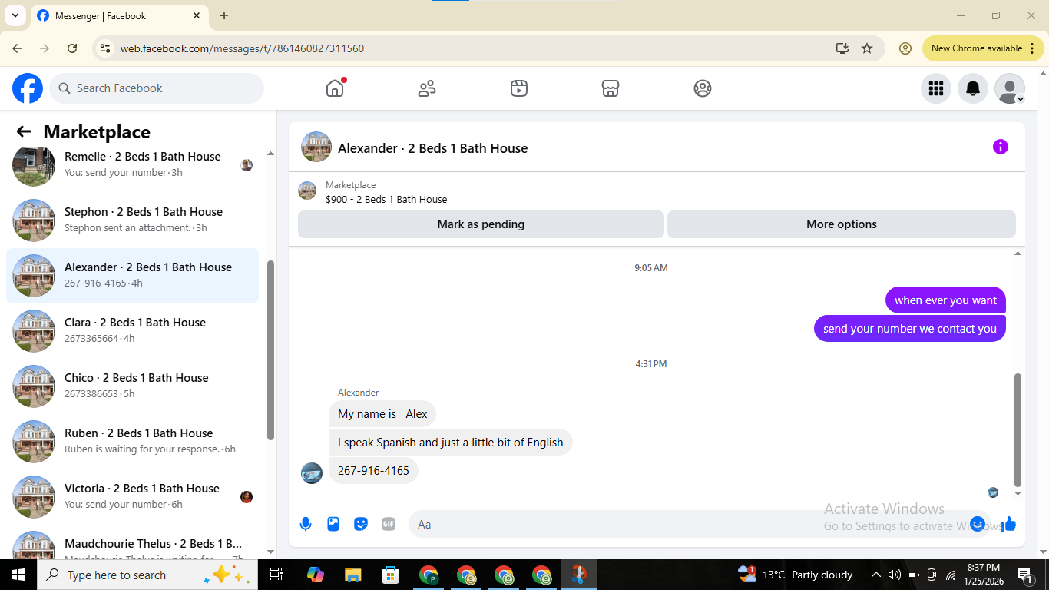Open the Reels video icon
Image resolution: width=1049 pixels, height=590 pixels.
click(x=519, y=88)
